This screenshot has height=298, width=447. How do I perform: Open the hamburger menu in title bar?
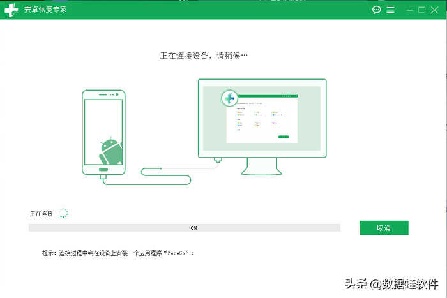pos(390,10)
